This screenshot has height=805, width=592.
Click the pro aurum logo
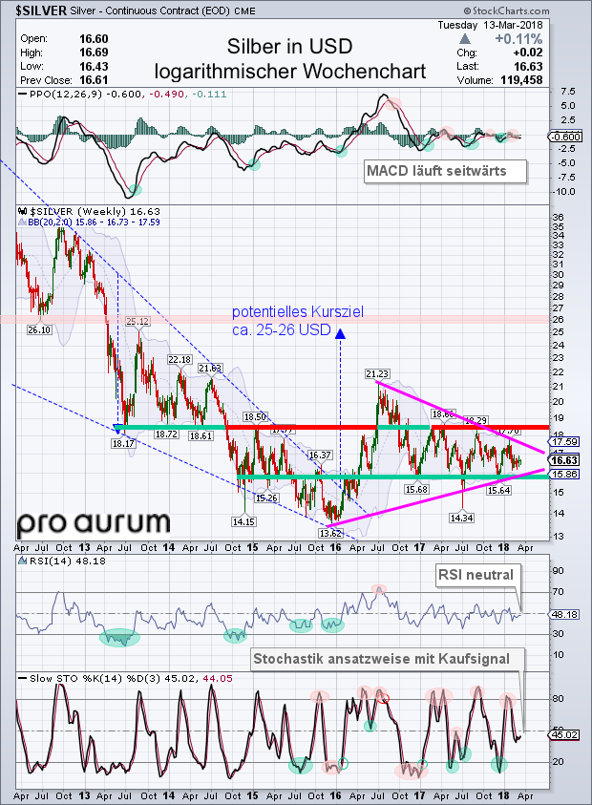[94, 523]
